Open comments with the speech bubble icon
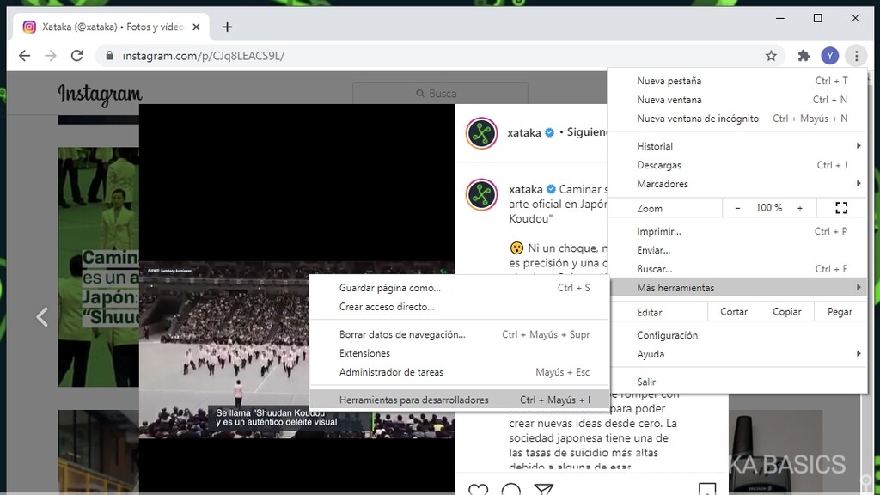880x495 pixels. (x=510, y=489)
